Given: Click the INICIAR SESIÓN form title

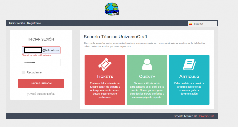Looking at the screenshot, I should 41,39.
